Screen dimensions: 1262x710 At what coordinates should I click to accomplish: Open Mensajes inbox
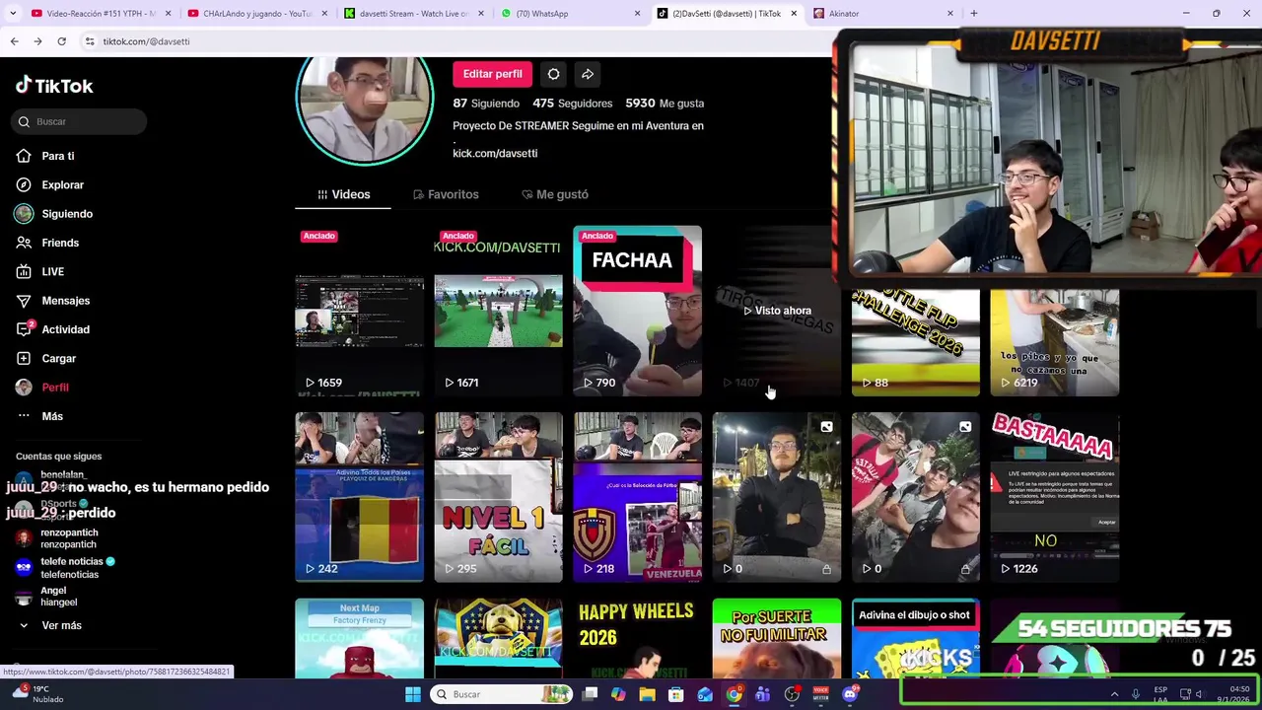[x=65, y=301]
